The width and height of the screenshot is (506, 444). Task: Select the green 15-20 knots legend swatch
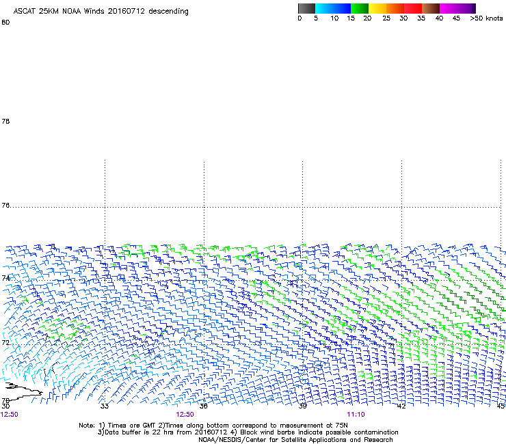pos(360,8)
